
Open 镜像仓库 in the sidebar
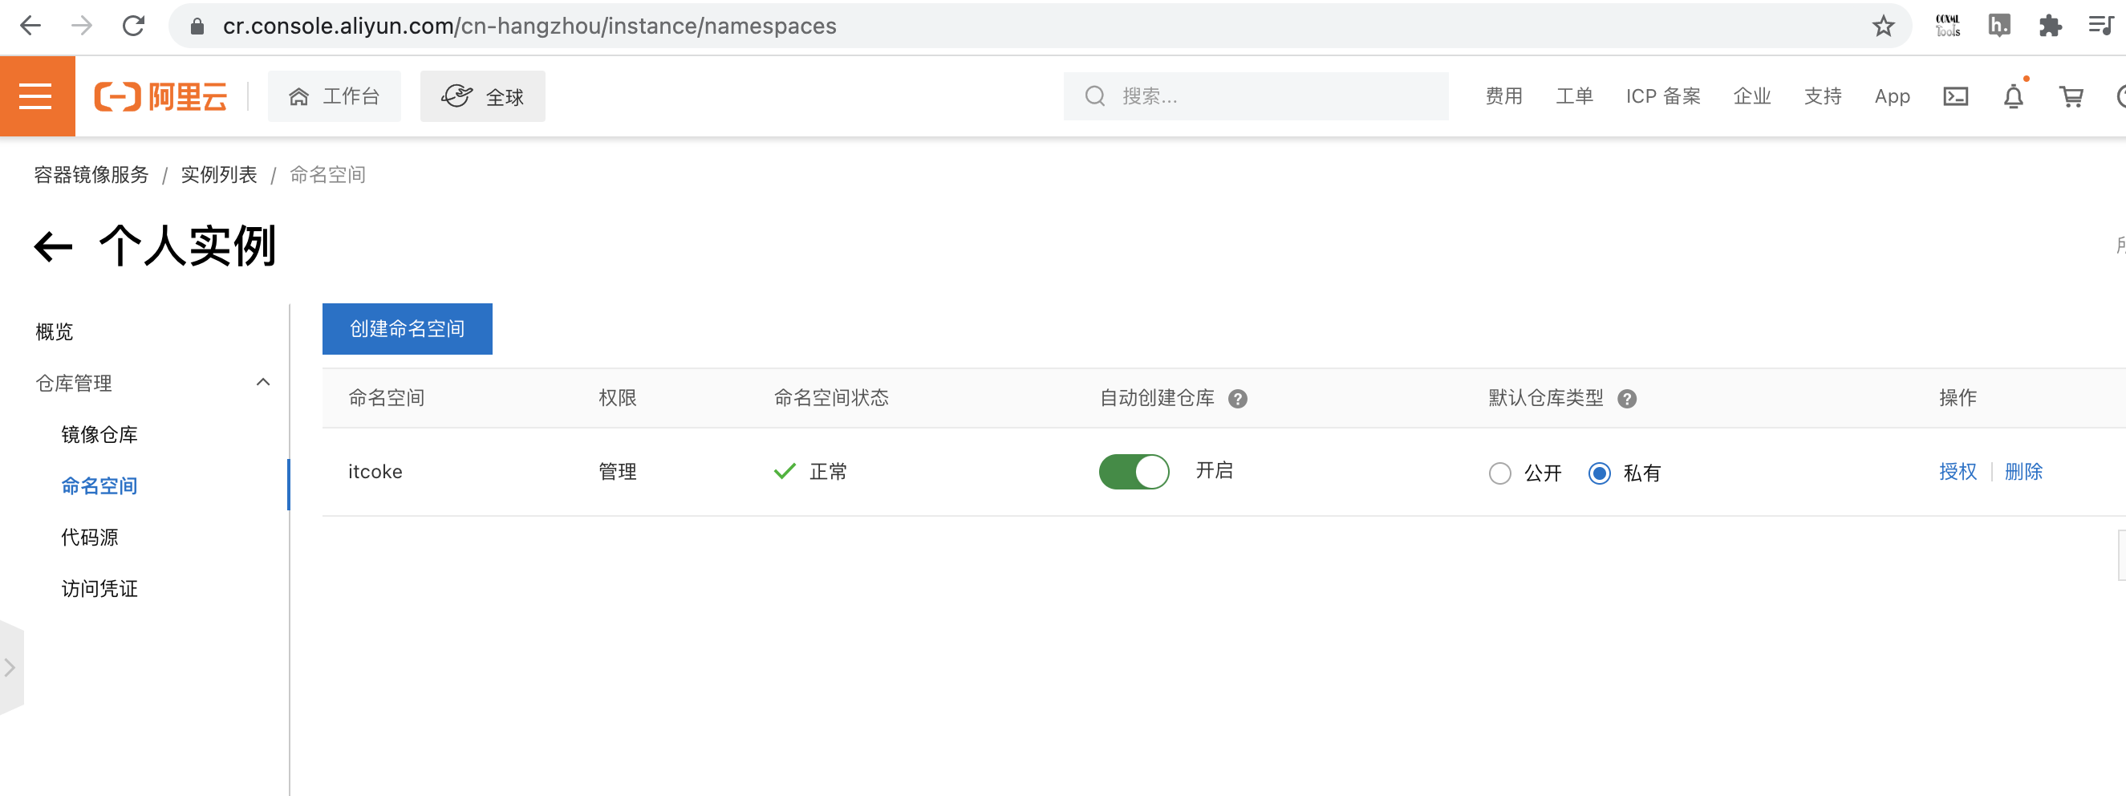click(x=99, y=434)
